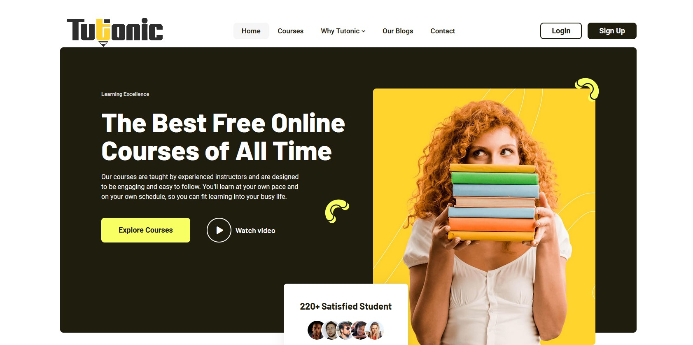Open the Contact page

click(443, 31)
